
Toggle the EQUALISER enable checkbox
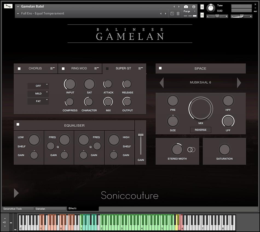(x=18, y=124)
